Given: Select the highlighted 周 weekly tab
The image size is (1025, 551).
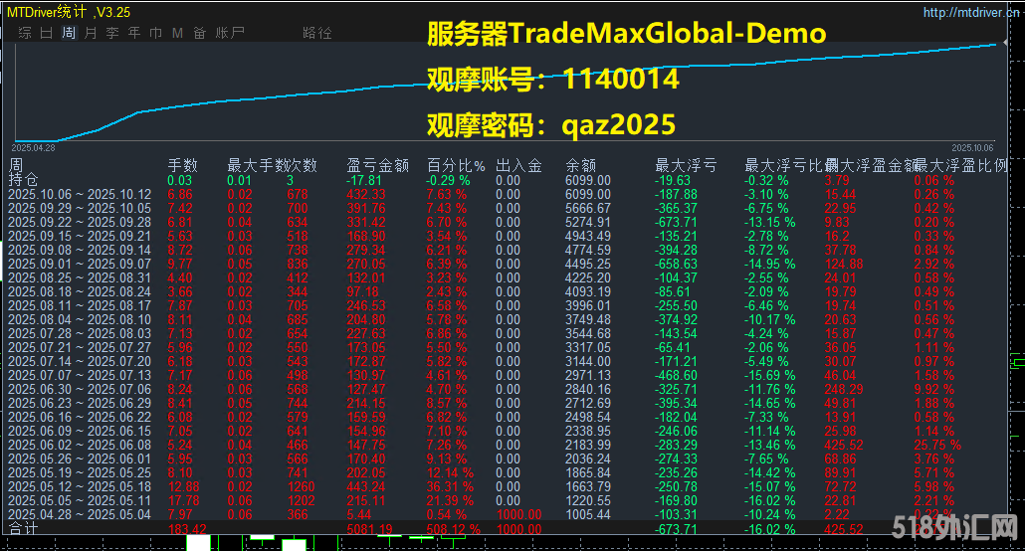Looking at the screenshot, I should point(69,33).
